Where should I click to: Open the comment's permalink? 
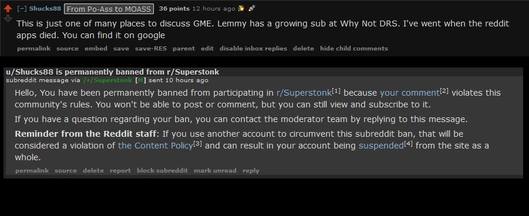click(33, 49)
